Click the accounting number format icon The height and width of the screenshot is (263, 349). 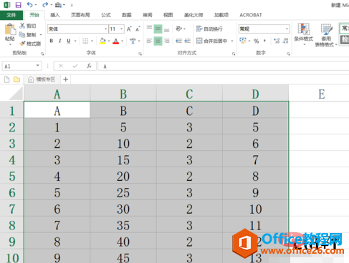[243, 41]
